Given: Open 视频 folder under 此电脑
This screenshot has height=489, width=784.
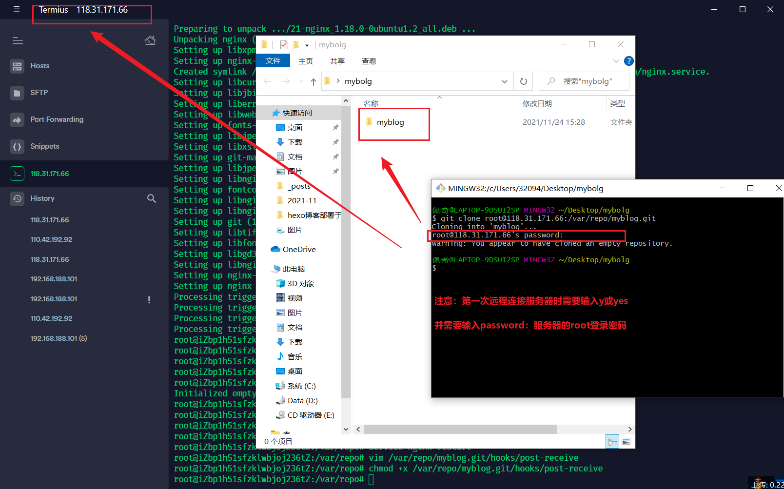Looking at the screenshot, I should (294, 298).
